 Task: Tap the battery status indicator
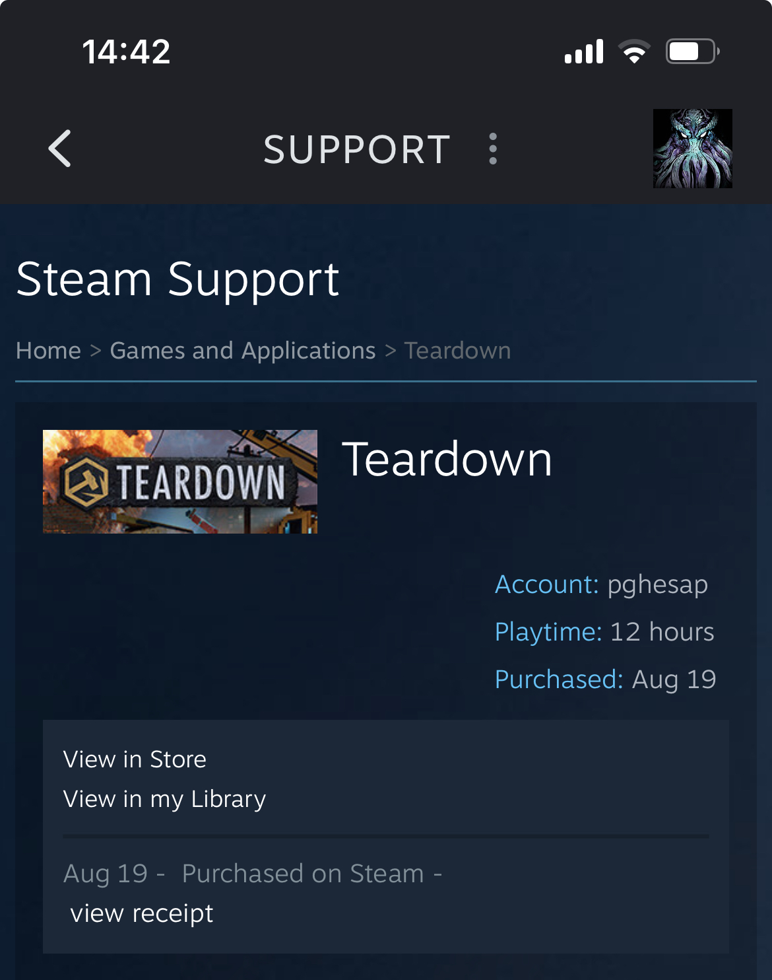(692, 52)
